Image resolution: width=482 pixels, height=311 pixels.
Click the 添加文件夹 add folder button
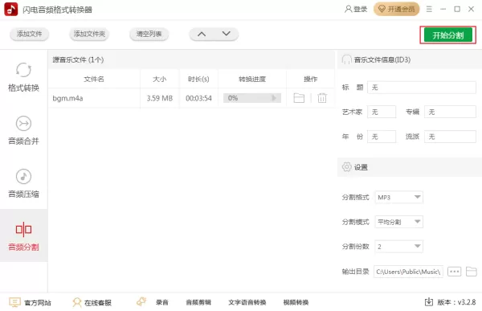89,34
